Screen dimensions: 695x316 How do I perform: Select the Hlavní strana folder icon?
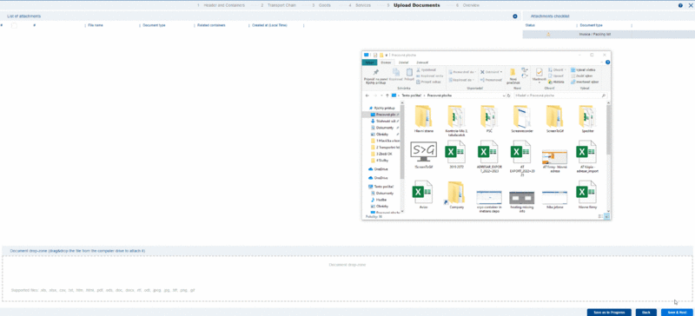423,116
